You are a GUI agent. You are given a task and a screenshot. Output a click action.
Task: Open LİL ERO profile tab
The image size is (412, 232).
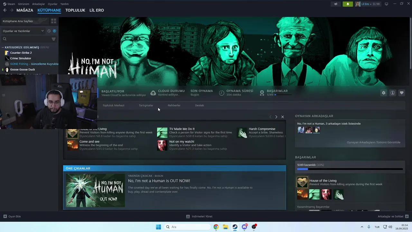pyautogui.click(x=97, y=10)
